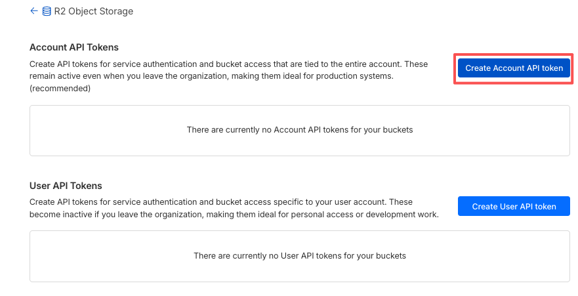This screenshot has width=578, height=296.
Task: Click the back arrow icon
Action: [33, 11]
